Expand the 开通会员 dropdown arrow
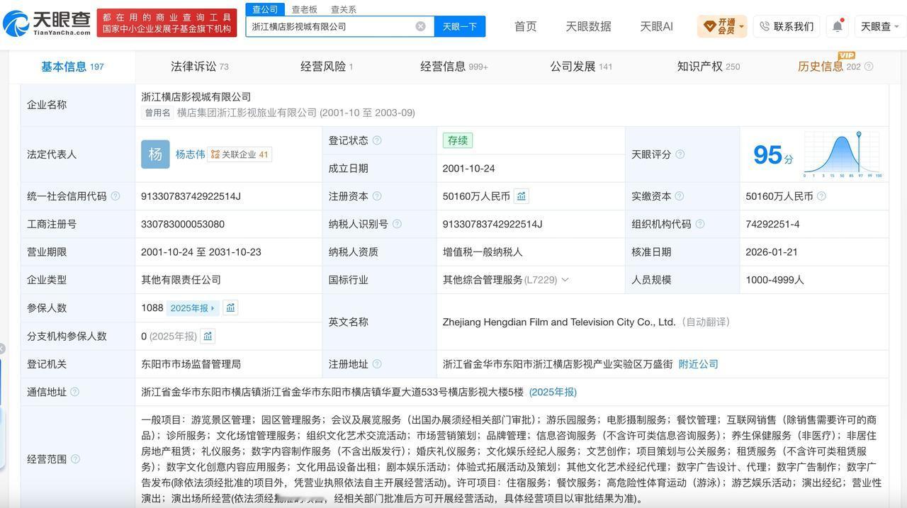This screenshot has width=907, height=508. pos(741,27)
